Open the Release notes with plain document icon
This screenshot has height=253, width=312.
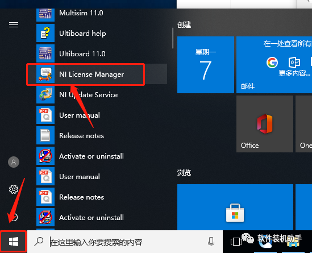coord(102,135)
